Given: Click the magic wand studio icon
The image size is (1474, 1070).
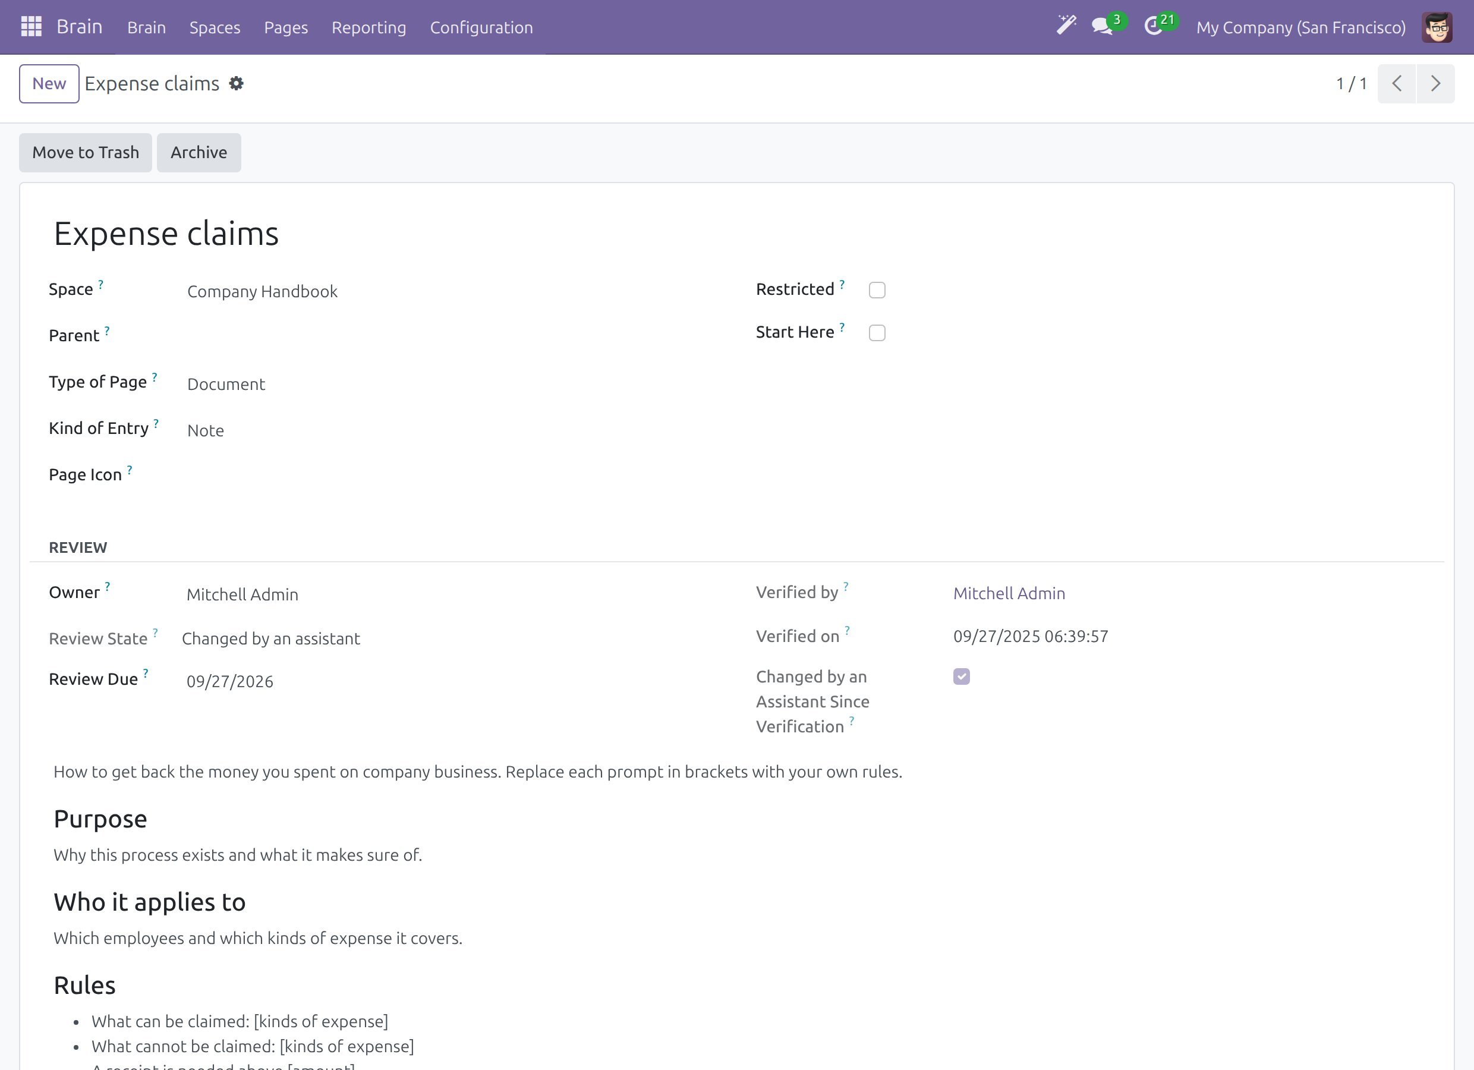Looking at the screenshot, I should click(x=1066, y=26).
